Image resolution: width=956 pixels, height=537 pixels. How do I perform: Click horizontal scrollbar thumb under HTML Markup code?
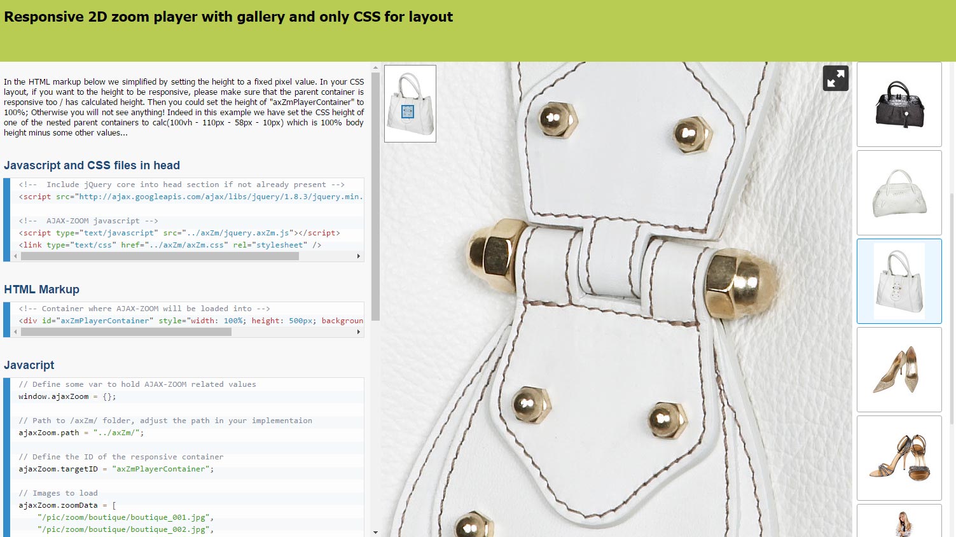coord(126,332)
